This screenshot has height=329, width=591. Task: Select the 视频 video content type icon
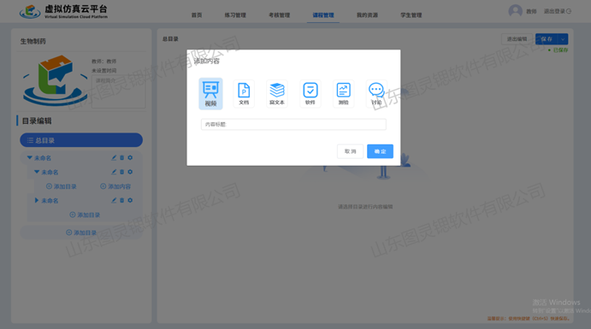[x=210, y=94]
